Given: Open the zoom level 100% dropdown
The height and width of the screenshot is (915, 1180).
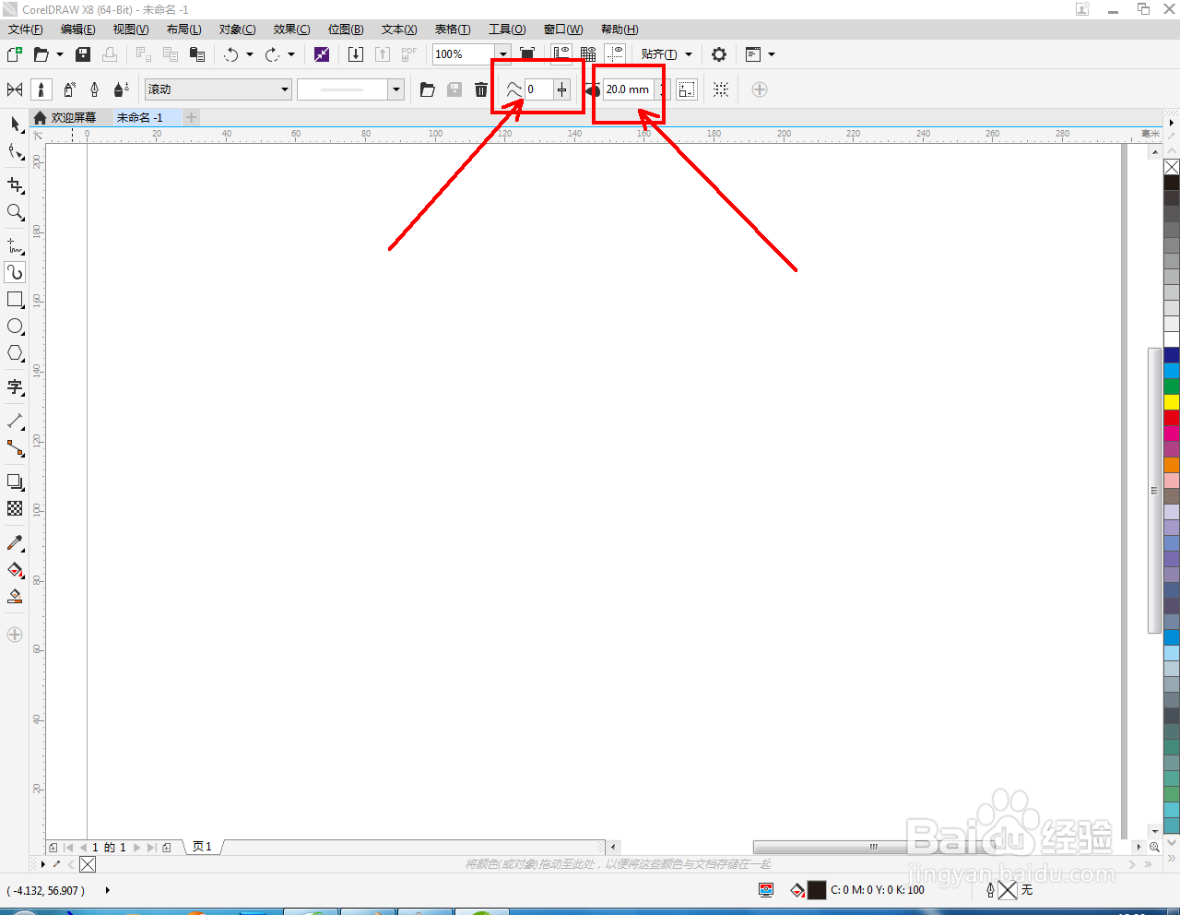Looking at the screenshot, I should [x=503, y=54].
